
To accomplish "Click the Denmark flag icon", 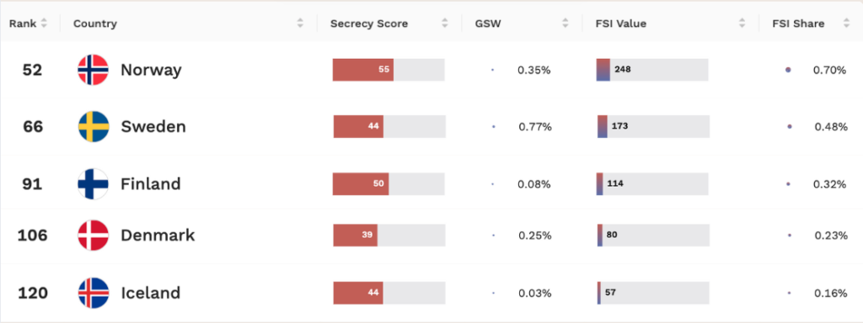I will tap(93, 236).
